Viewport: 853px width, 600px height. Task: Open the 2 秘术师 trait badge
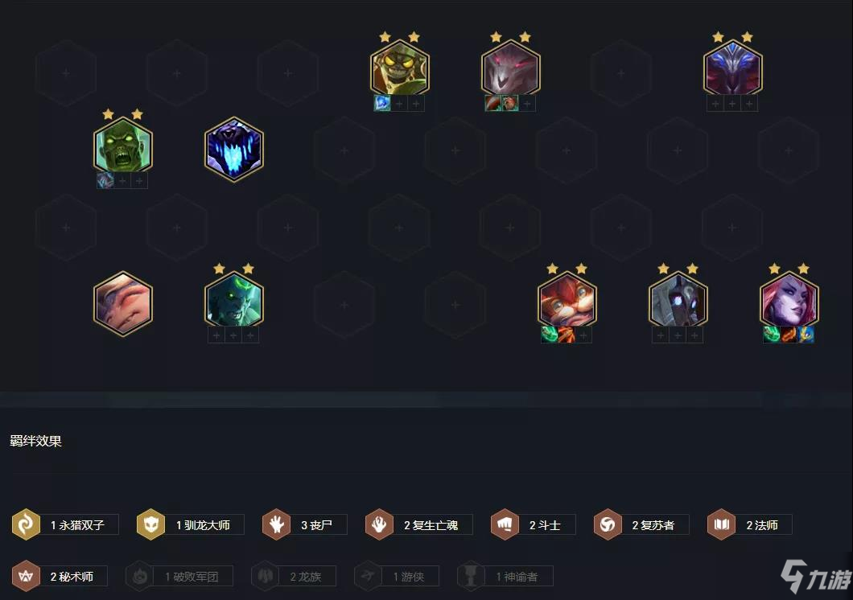(60, 576)
